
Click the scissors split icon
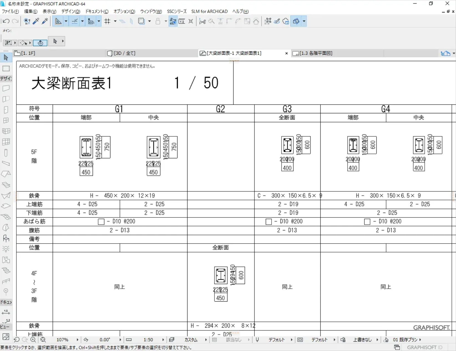click(202, 21)
